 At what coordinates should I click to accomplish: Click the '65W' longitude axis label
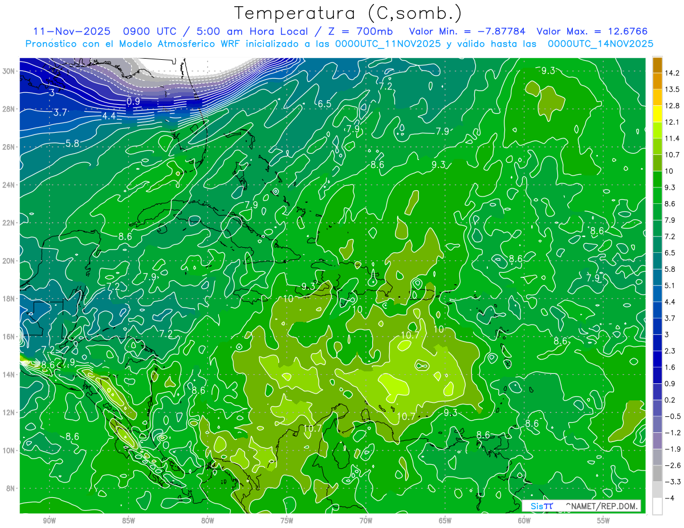[x=445, y=521]
